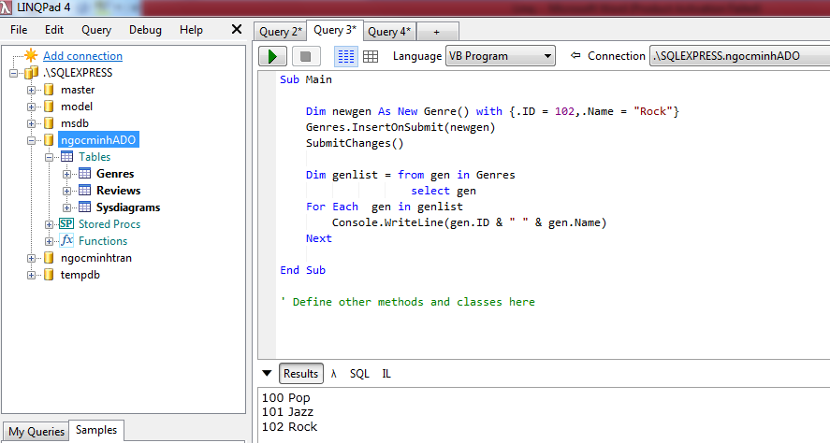Collapse the Tables node
This screenshot has width=830, height=443.
[x=50, y=157]
